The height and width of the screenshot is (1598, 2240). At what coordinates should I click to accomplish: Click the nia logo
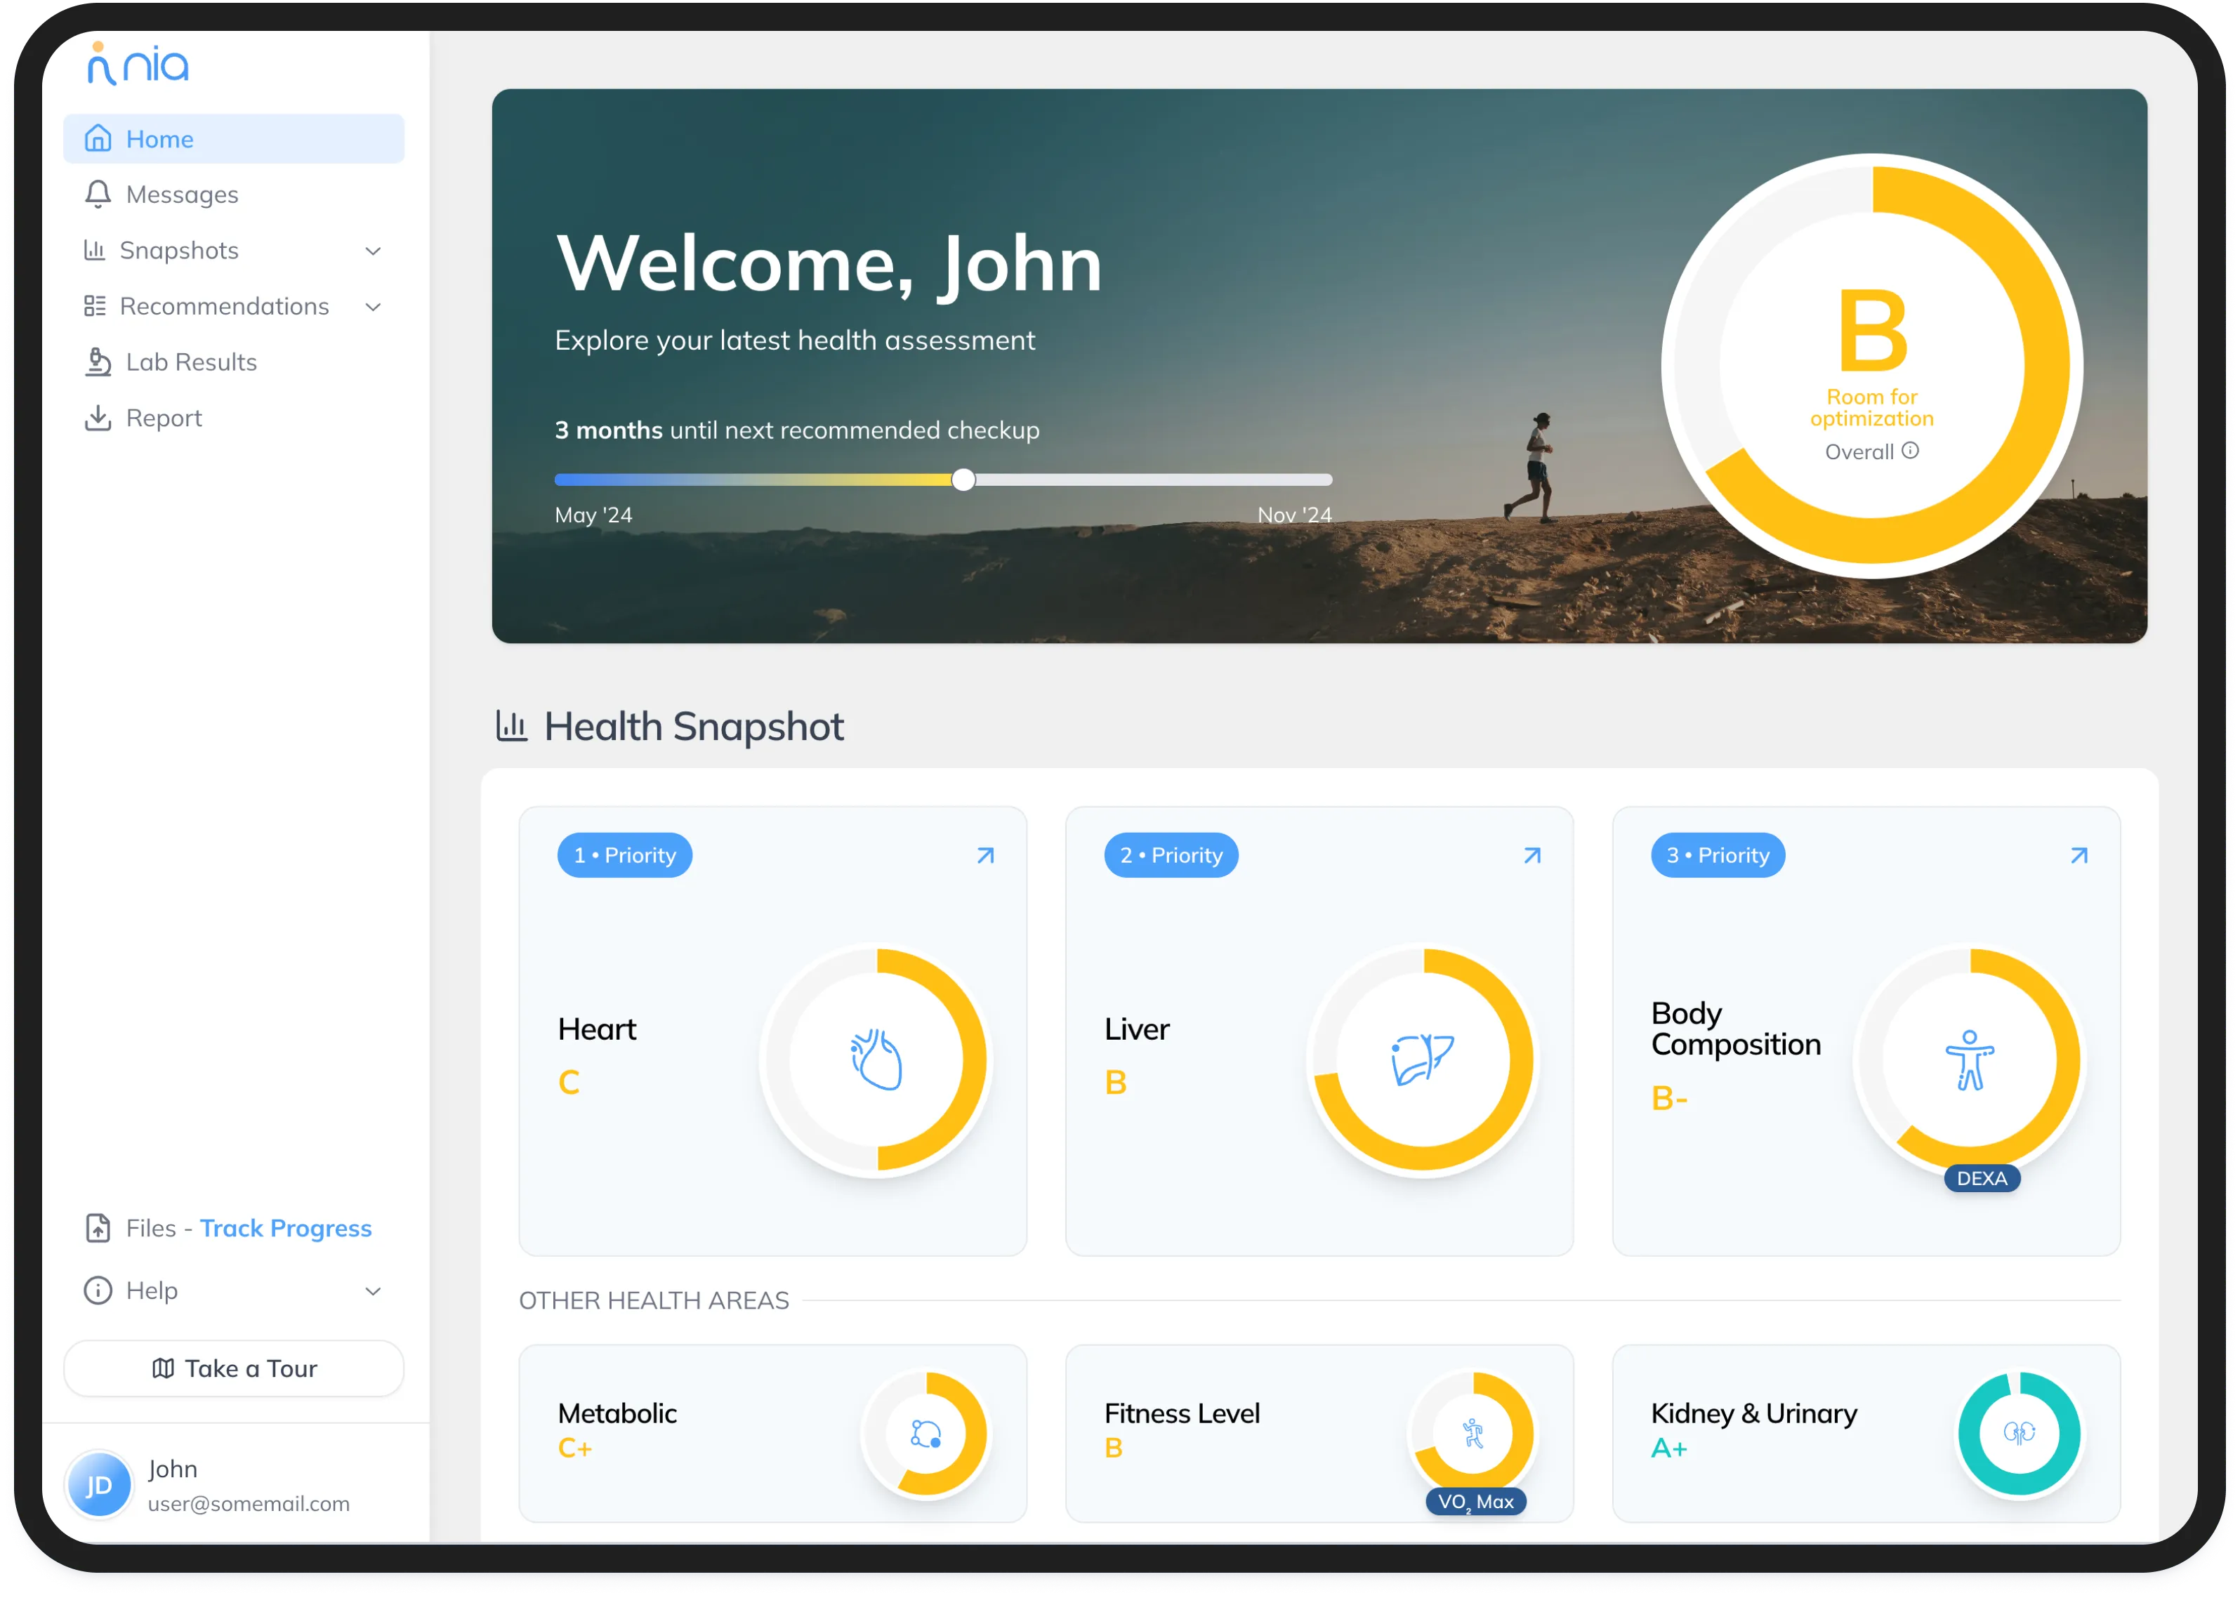point(138,64)
